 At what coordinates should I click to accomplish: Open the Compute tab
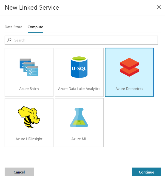pyautogui.click(x=35, y=27)
